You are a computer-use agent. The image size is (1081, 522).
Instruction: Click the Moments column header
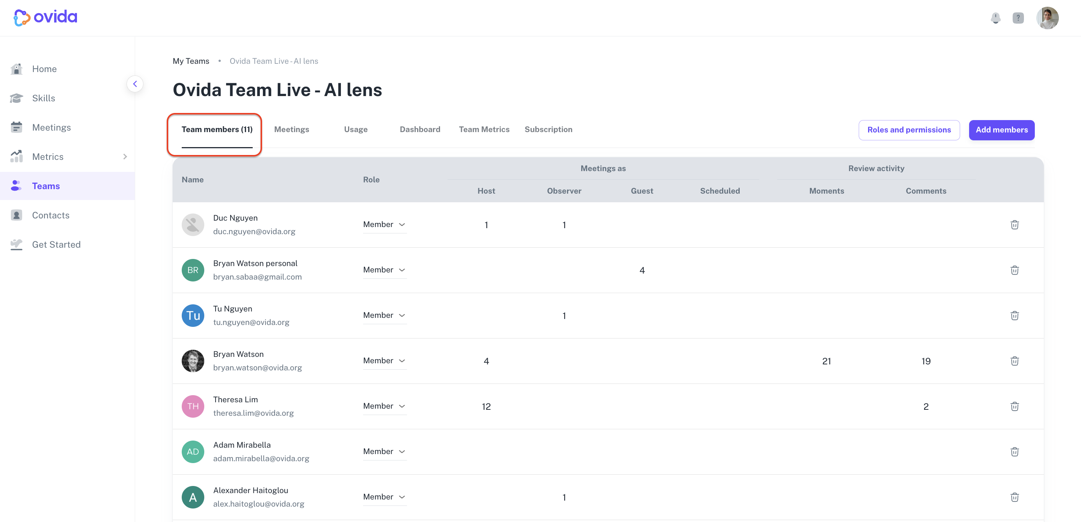pyautogui.click(x=827, y=191)
